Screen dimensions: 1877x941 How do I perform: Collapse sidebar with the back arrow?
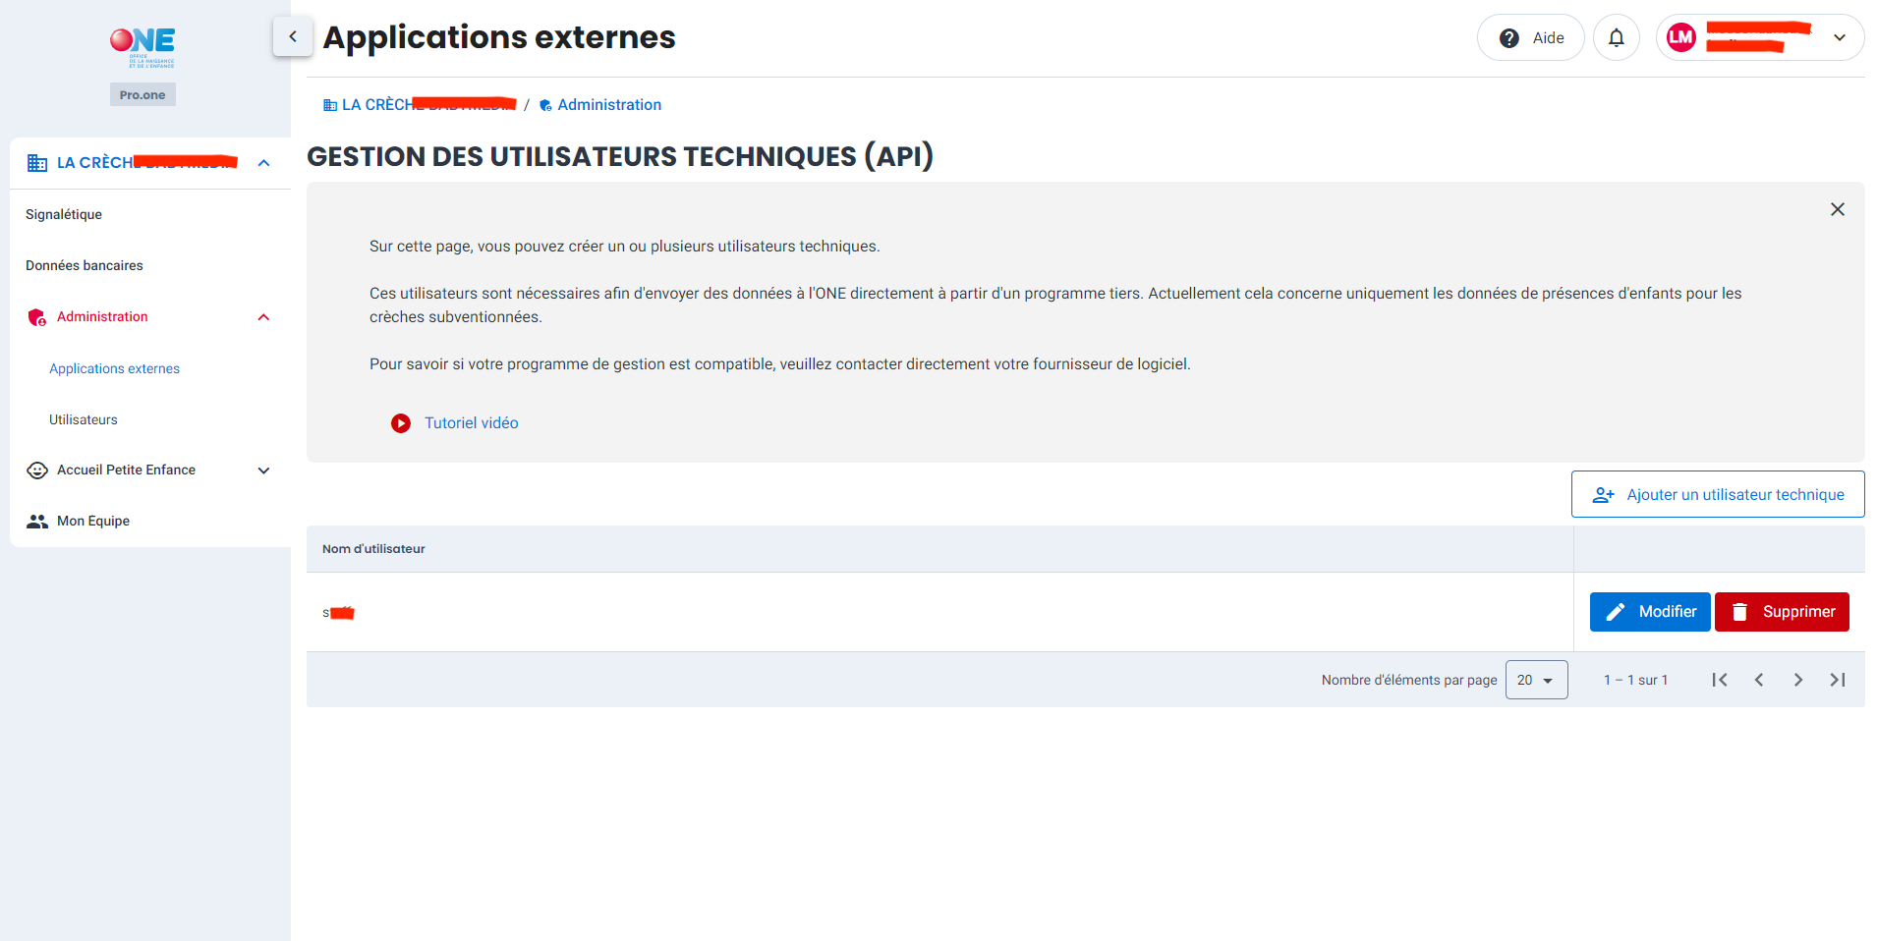coord(293,37)
